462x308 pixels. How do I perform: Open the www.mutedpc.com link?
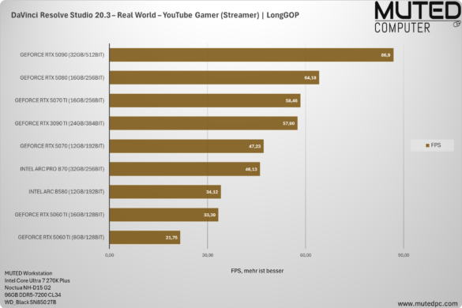tap(427, 303)
